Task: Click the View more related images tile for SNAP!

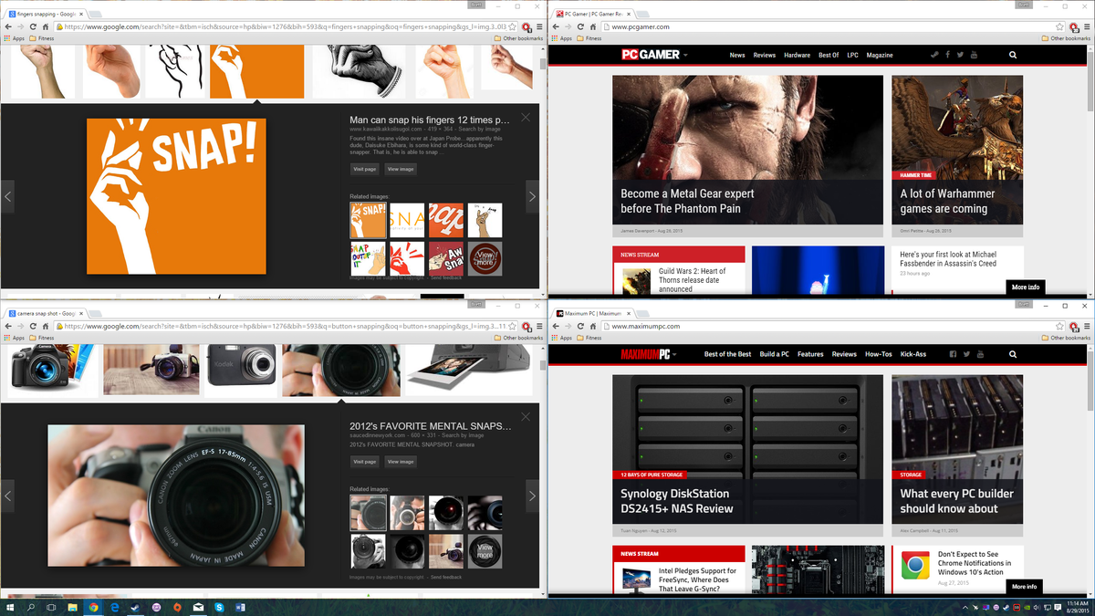Action: pyautogui.click(x=485, y=258)
